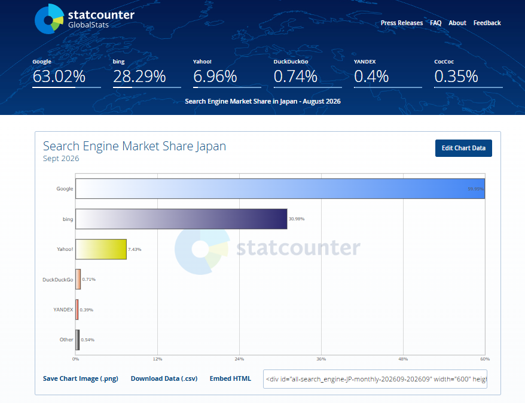Click the Embed HTML link
The image size is (525, 403).
pos(230,378)
